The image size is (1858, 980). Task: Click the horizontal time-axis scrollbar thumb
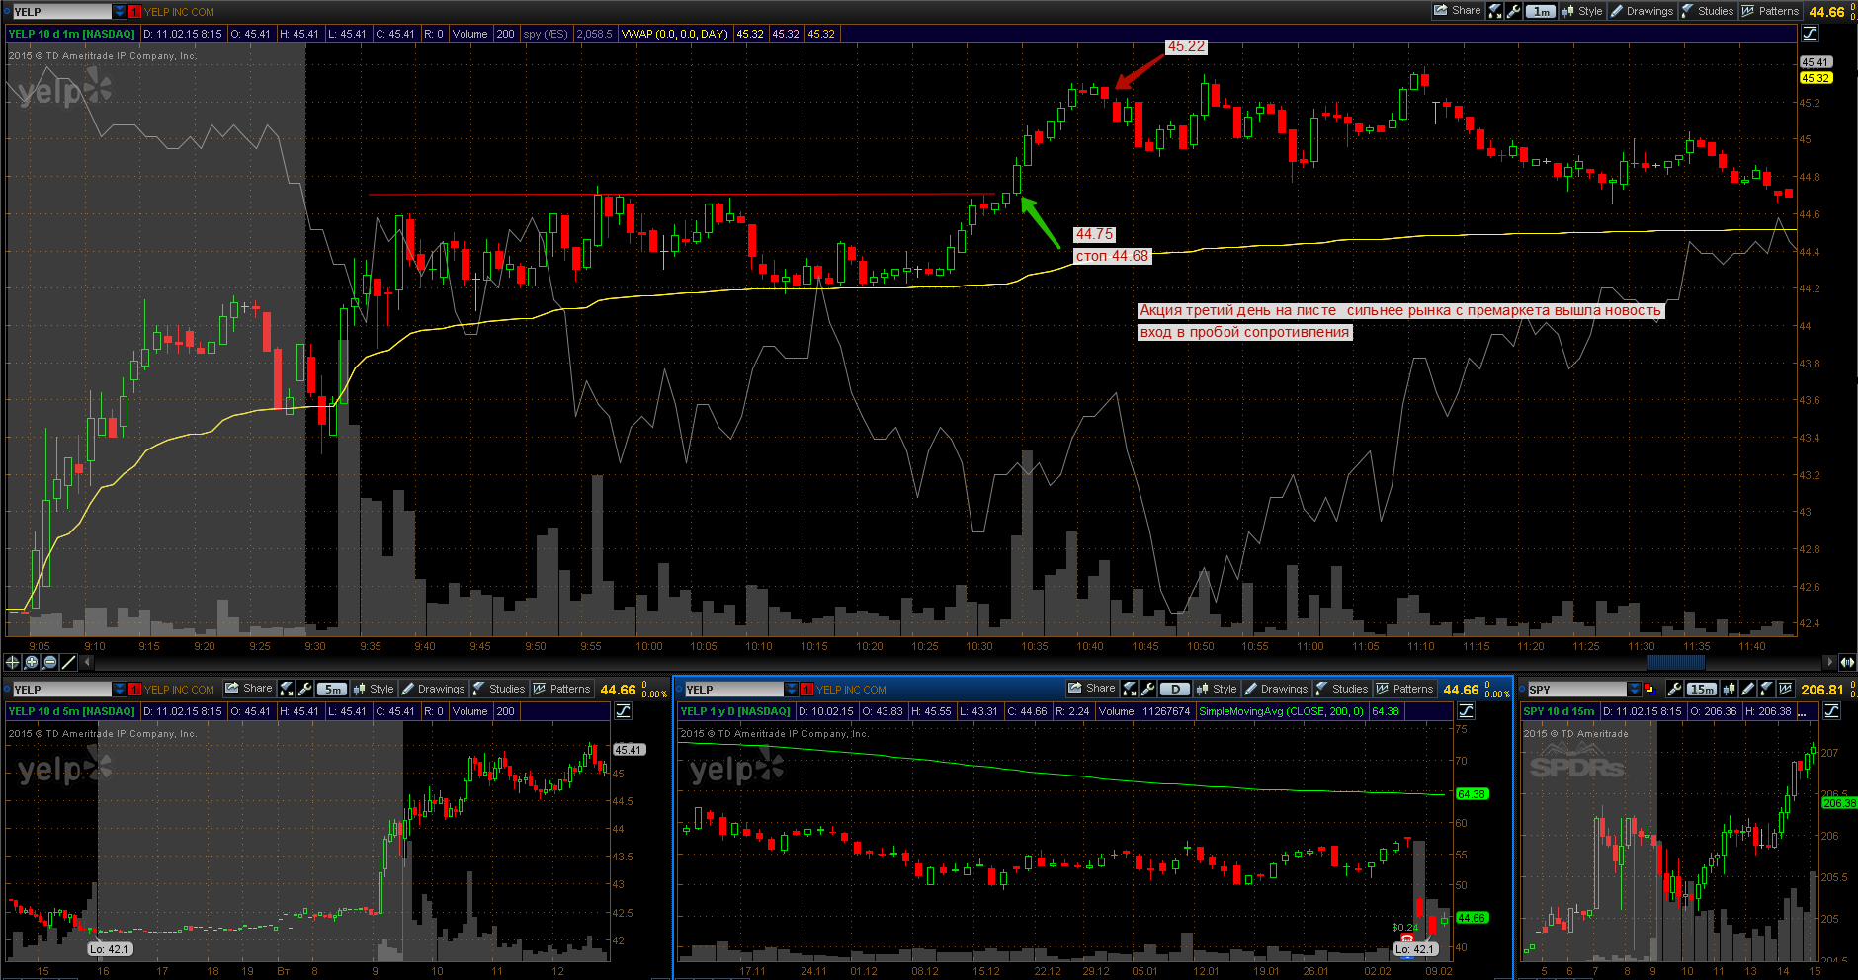pyautogui.click(x=1676, y=662)
